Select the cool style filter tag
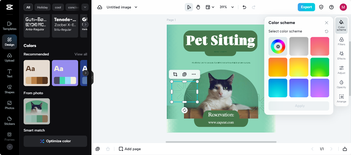Viewport: 351px width, 155px height. click(58, 7)
